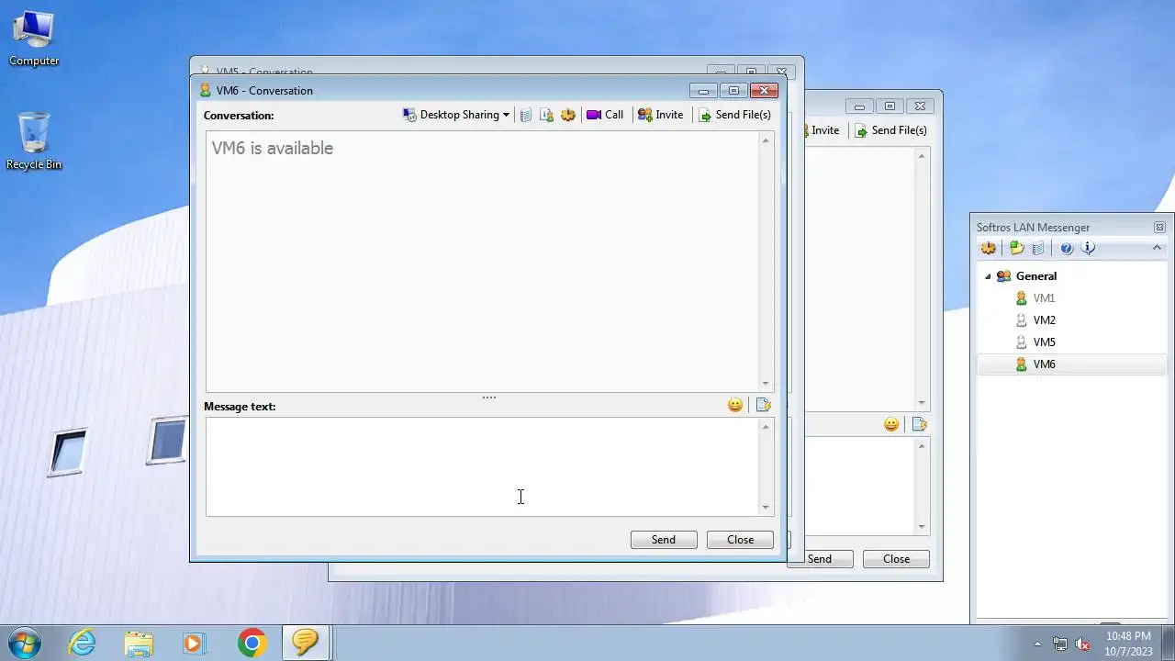This screenshot has width=1175, height=661.
Task: Close the VM6 conversation with Close button
Action: pos(740,540)
